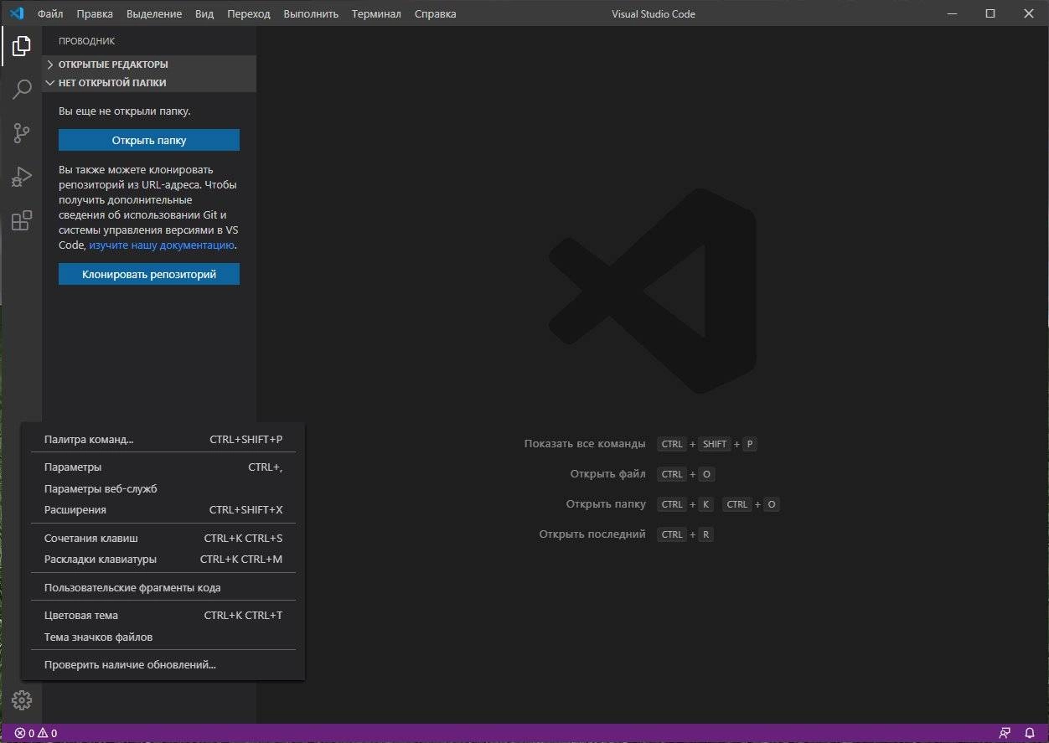Click the Показать все команды hint text
This screenshot has height=743, width=1049.
click(x=585, y=444)
